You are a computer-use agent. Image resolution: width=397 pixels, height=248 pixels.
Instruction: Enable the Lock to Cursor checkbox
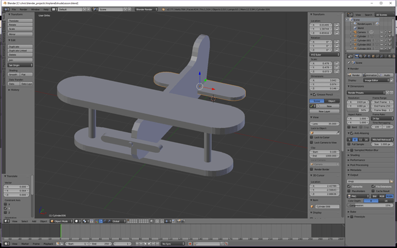pos(312,138)
